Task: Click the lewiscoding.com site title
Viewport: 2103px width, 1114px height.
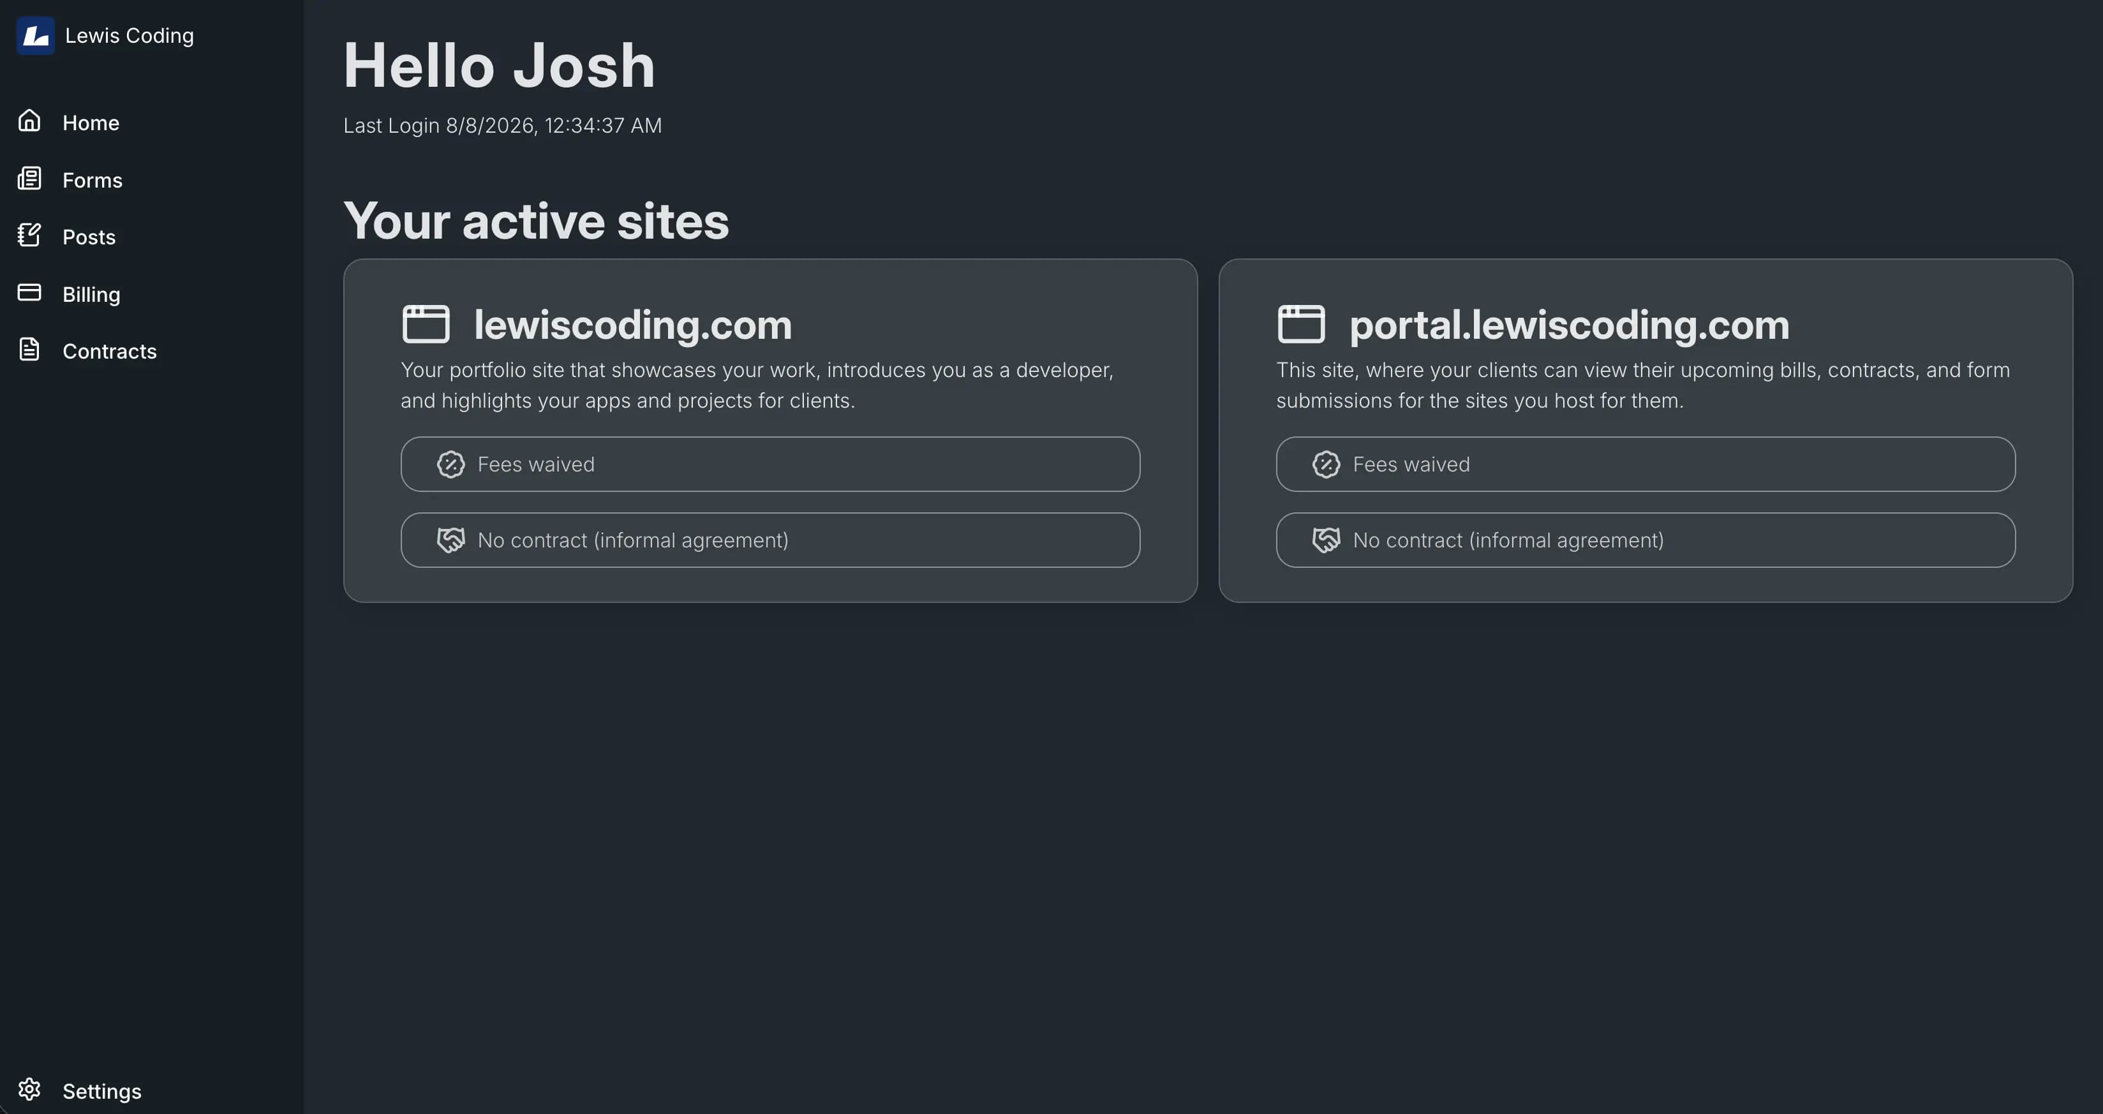Action: pos(633,325)
